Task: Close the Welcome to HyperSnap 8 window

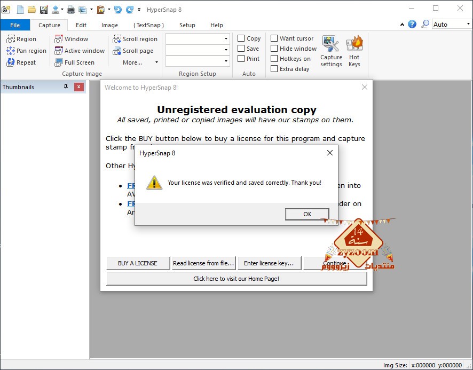Action: click(365, 87)
